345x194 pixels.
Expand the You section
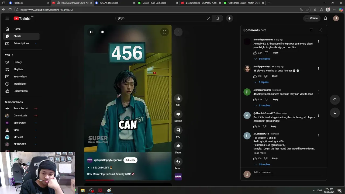(x=9, y=55)
